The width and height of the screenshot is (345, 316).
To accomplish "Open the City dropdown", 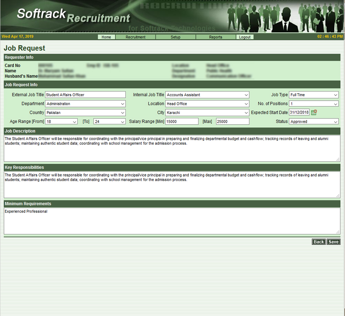I will tap(207, 113).
